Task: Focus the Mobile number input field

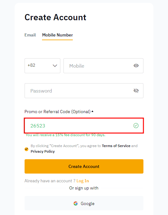Action: [x=103, y=66]
